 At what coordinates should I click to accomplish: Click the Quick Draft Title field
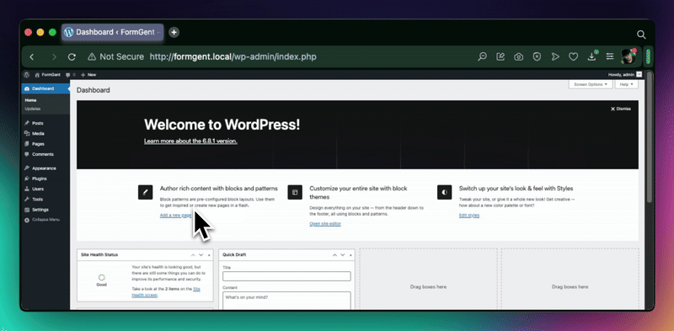tap(286, 276)
